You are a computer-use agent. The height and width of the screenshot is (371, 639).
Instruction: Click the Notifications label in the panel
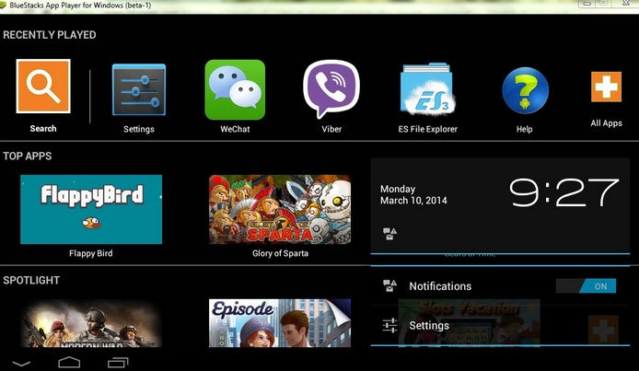[x=440, y=286]
